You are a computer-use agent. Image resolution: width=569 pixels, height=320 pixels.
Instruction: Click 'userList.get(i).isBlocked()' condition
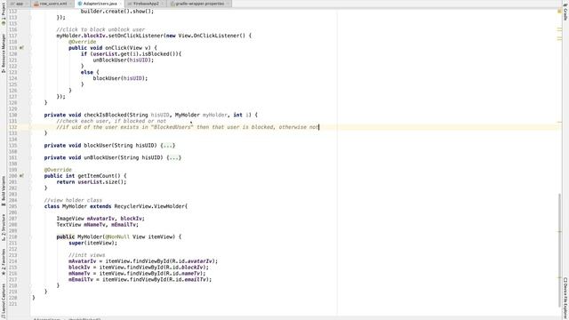pyautogui.click(x=134, y=54)
